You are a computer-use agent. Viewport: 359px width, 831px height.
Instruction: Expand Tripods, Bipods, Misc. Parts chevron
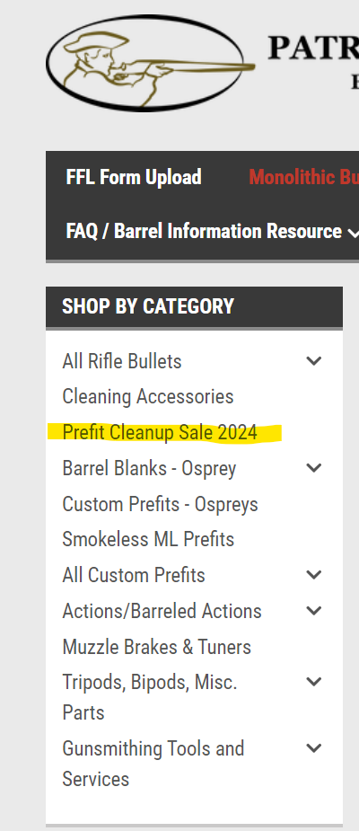pyautogui.click(x=314, y=682)
